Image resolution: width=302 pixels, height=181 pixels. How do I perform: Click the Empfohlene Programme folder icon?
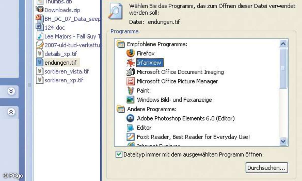click(121, 44)
